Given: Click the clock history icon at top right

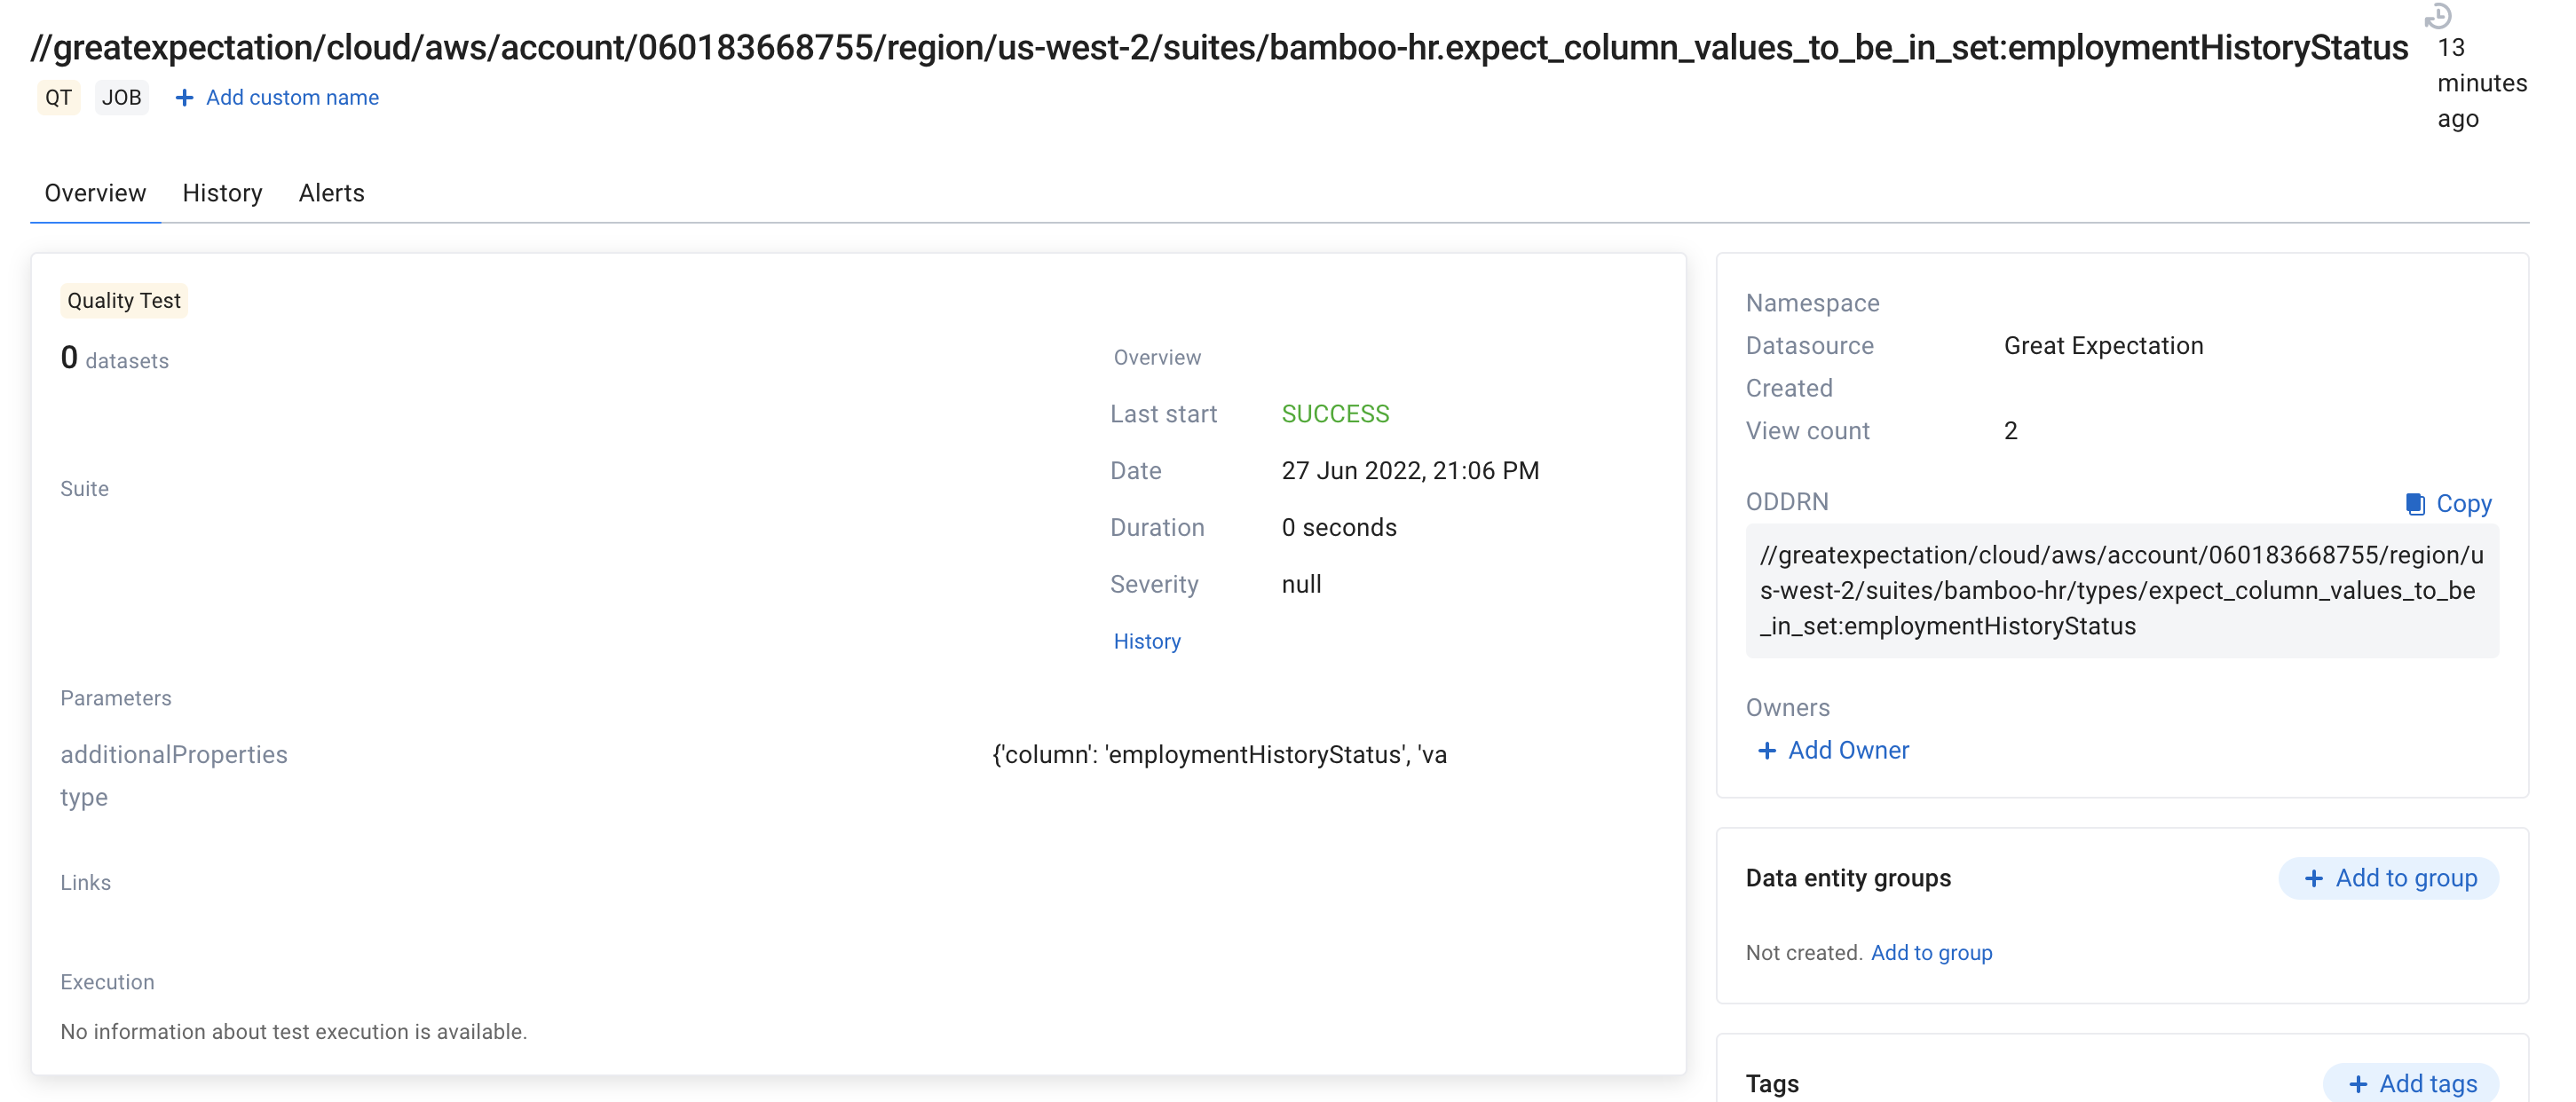Looking at the screenshot, I should point(2438,15).
